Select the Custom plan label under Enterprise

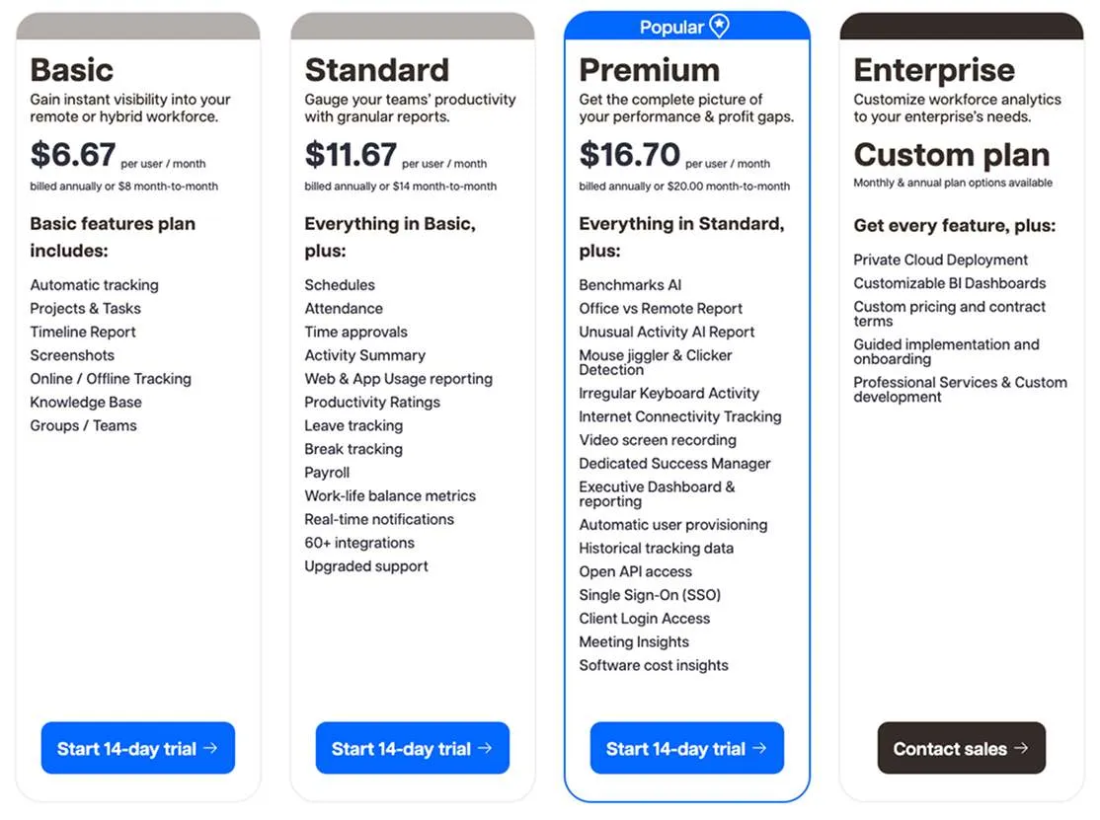point(951,155)
